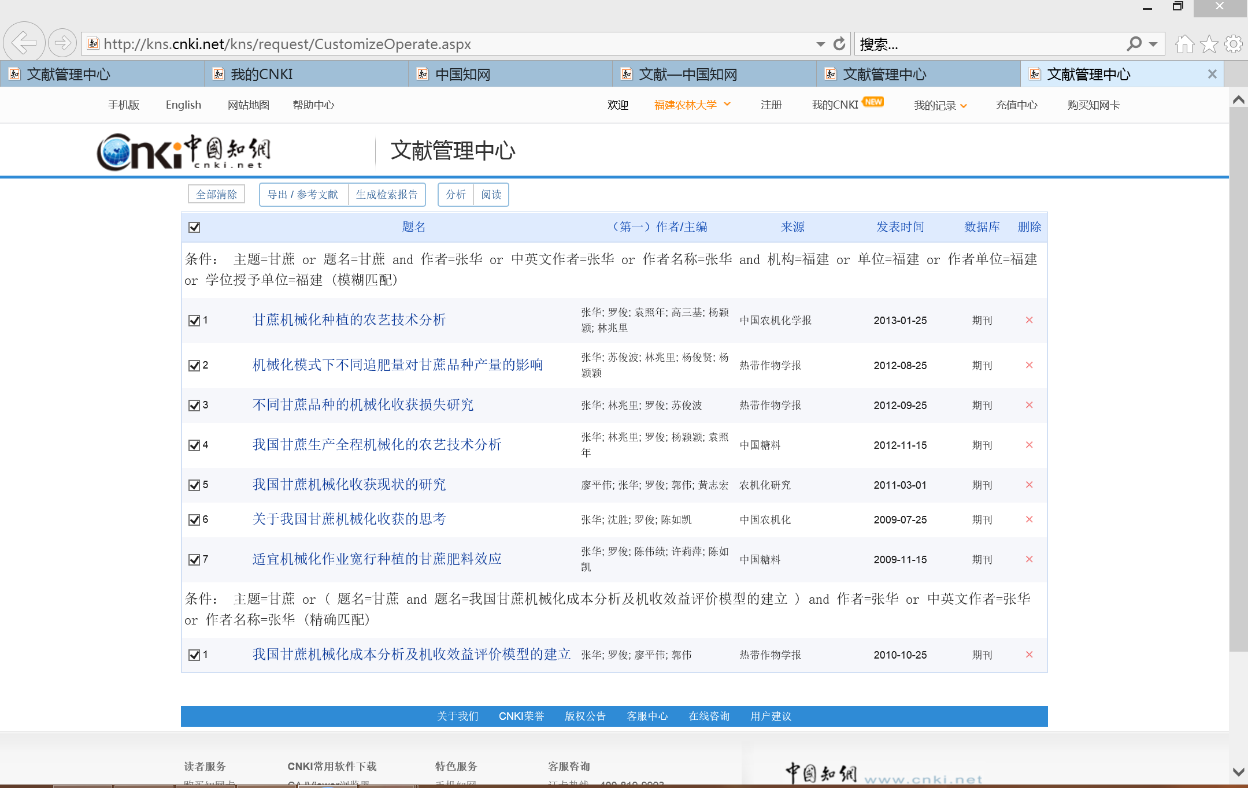Click the browser forward arrow button
The height and width of the screenshot is (788, 1248).
click(62, 43)
